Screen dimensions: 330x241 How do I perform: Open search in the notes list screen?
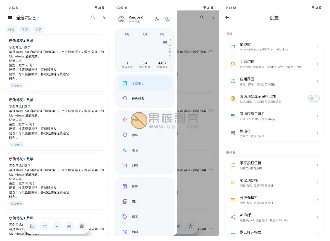coord(93,17)
